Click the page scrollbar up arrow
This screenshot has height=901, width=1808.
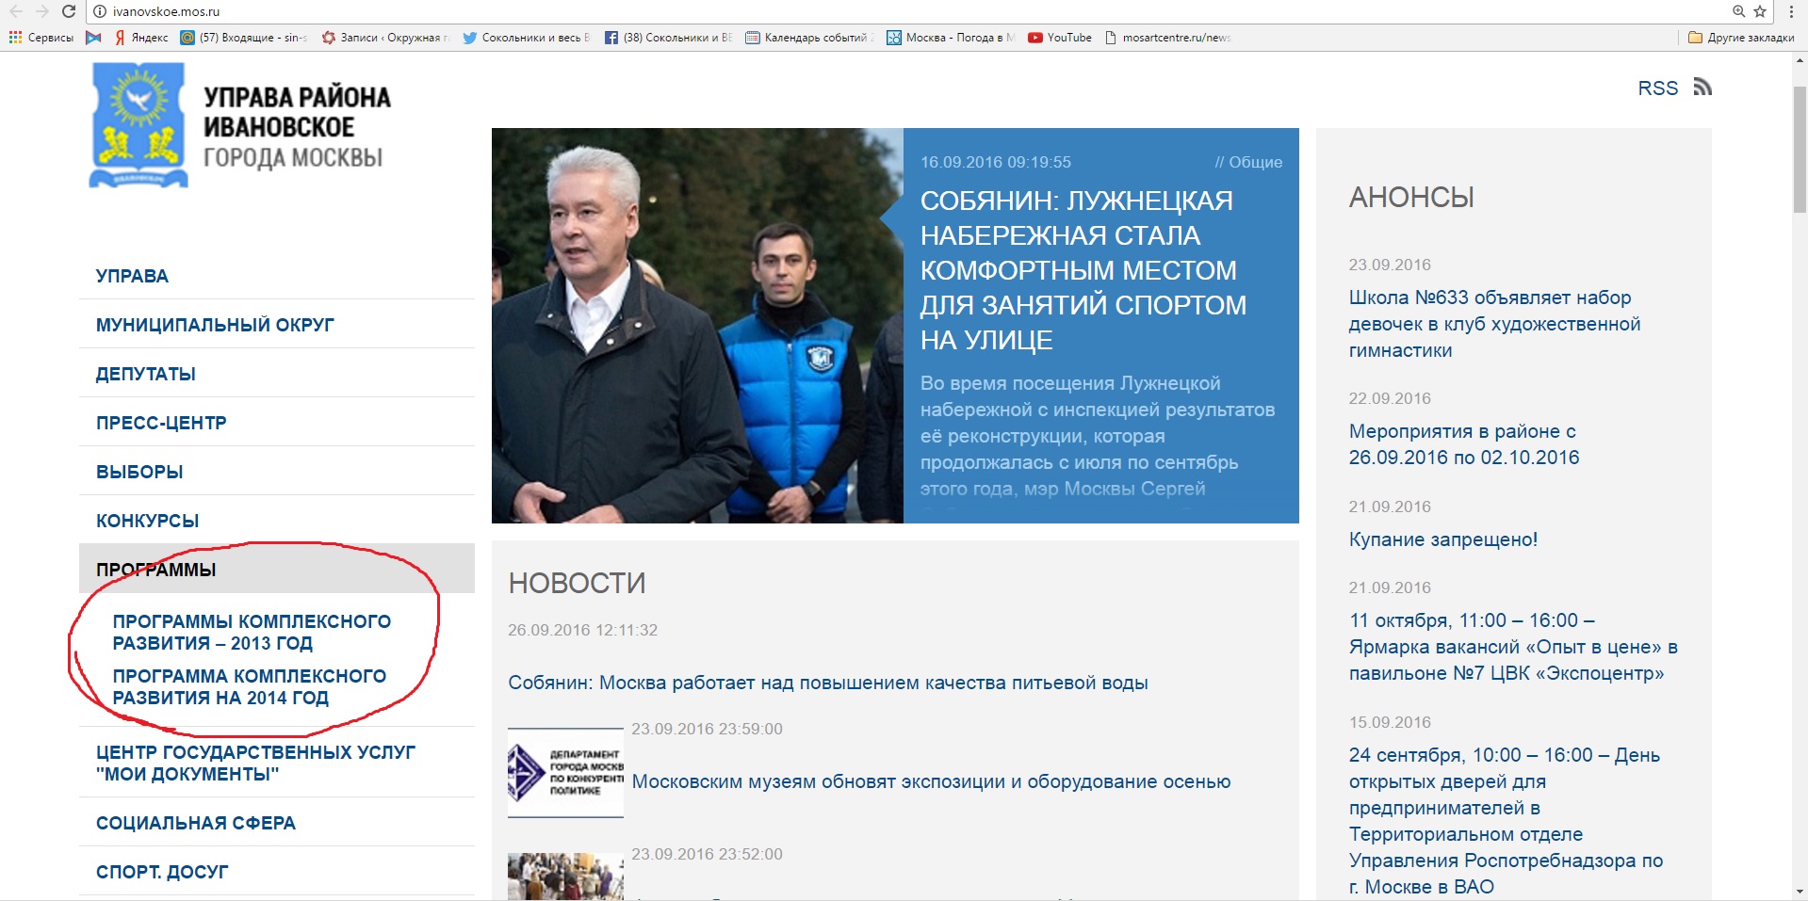point(1800,59)
